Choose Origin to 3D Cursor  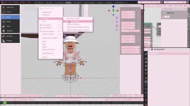78,24
